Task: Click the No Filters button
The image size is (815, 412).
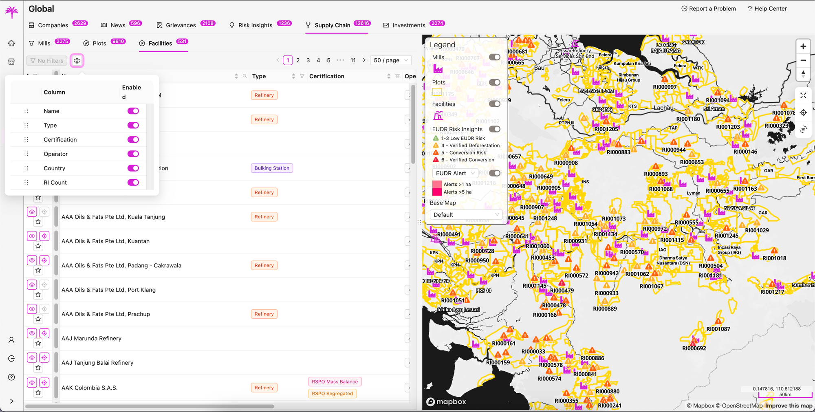Action: click(x=46, y=61)
